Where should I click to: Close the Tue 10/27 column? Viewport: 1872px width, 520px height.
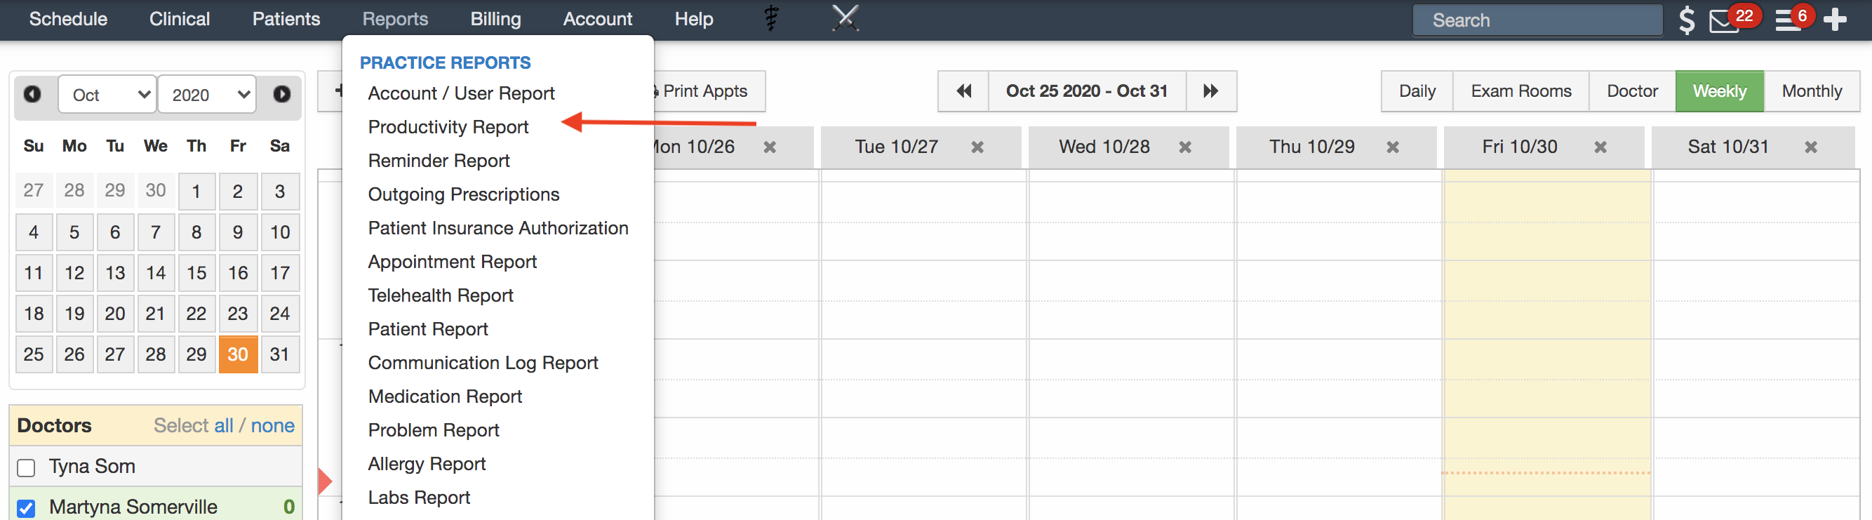977,147
